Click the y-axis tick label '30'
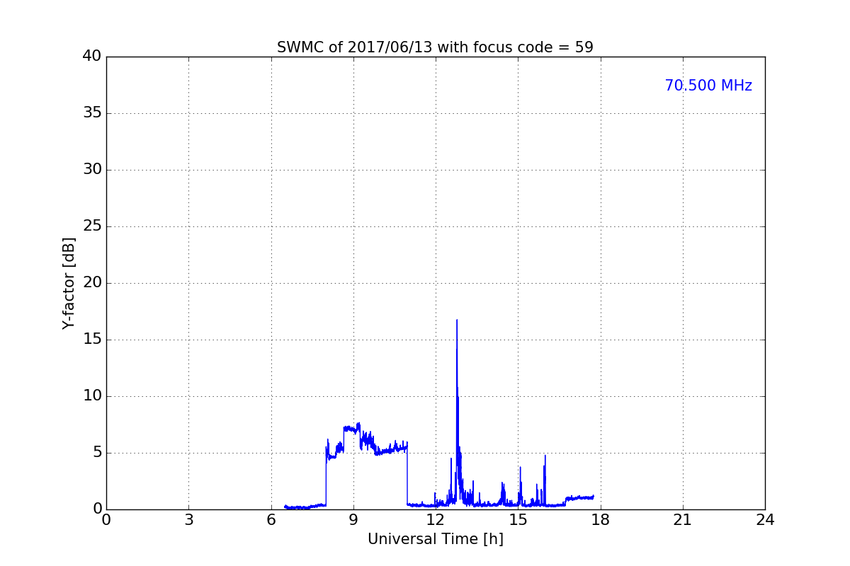850x566 pixels. 92,170
